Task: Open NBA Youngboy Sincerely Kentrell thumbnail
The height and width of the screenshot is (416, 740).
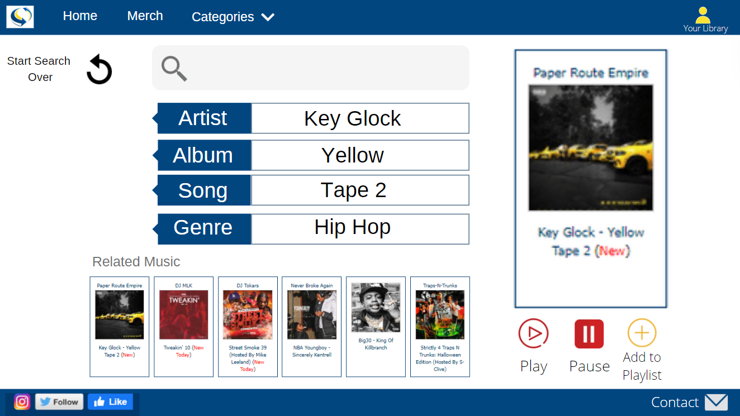Action: [x=311, y=315]
